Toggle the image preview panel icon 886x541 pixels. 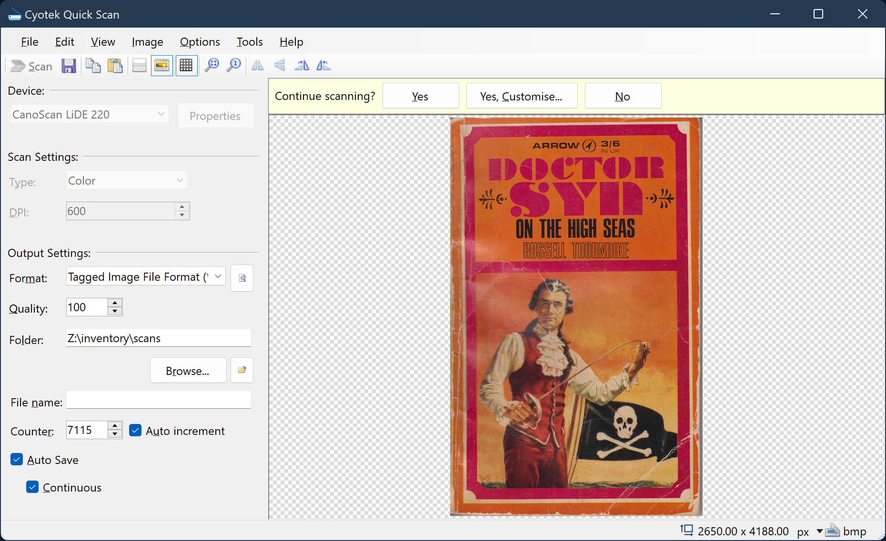click(162, 66)
